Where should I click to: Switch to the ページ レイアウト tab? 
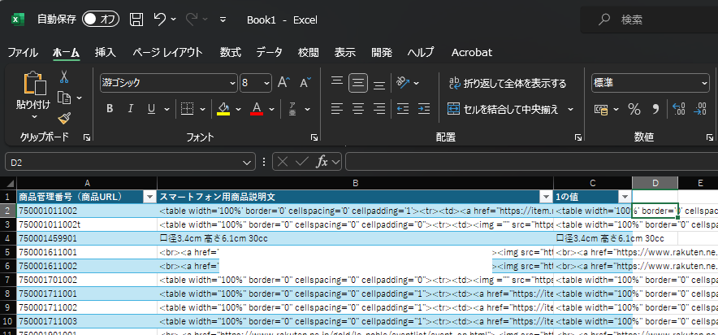(167, 52)
